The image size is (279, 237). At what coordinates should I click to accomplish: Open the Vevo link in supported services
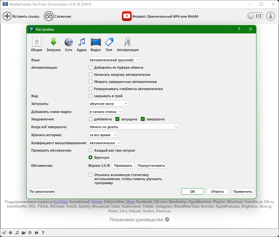130,202
